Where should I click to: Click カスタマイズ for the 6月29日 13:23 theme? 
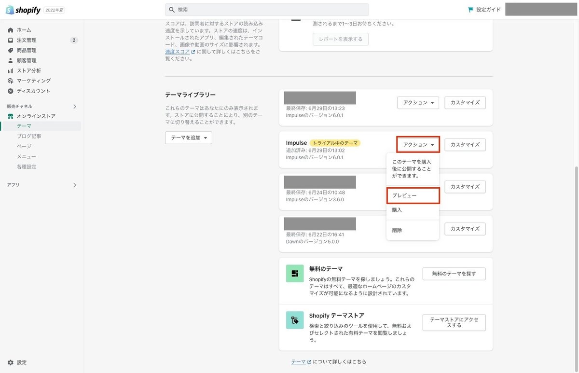click(465, 103)
